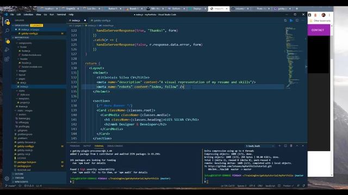
Task: Select the Output panel tab
Action: coord(87,146)
